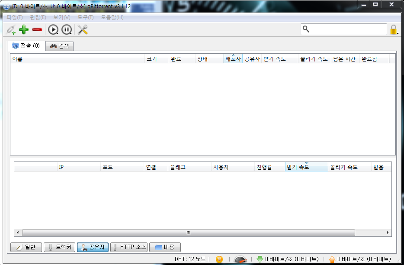The width and height of the screenshot is (404, 265).
Task: Click the 연결 column header
Action: tap(156, 167)
